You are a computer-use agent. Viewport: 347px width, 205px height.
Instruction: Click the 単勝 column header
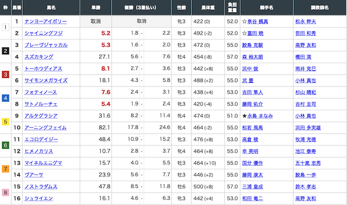coord(96,8)
